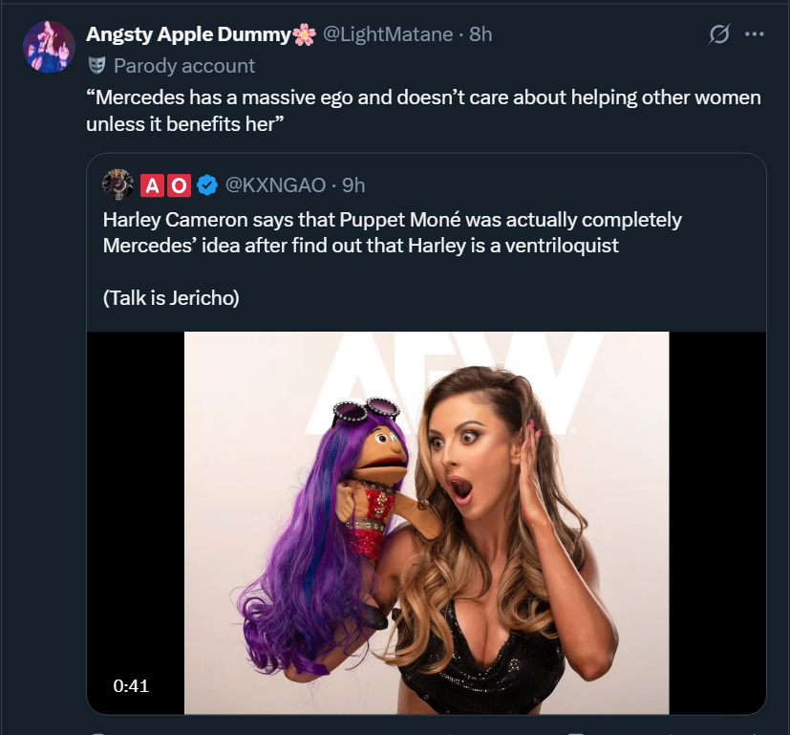The width and height of the screenshot is (790, 735).
Task: Open Angsty Apple Dummy display name link
Action: [x=187, y=34]
